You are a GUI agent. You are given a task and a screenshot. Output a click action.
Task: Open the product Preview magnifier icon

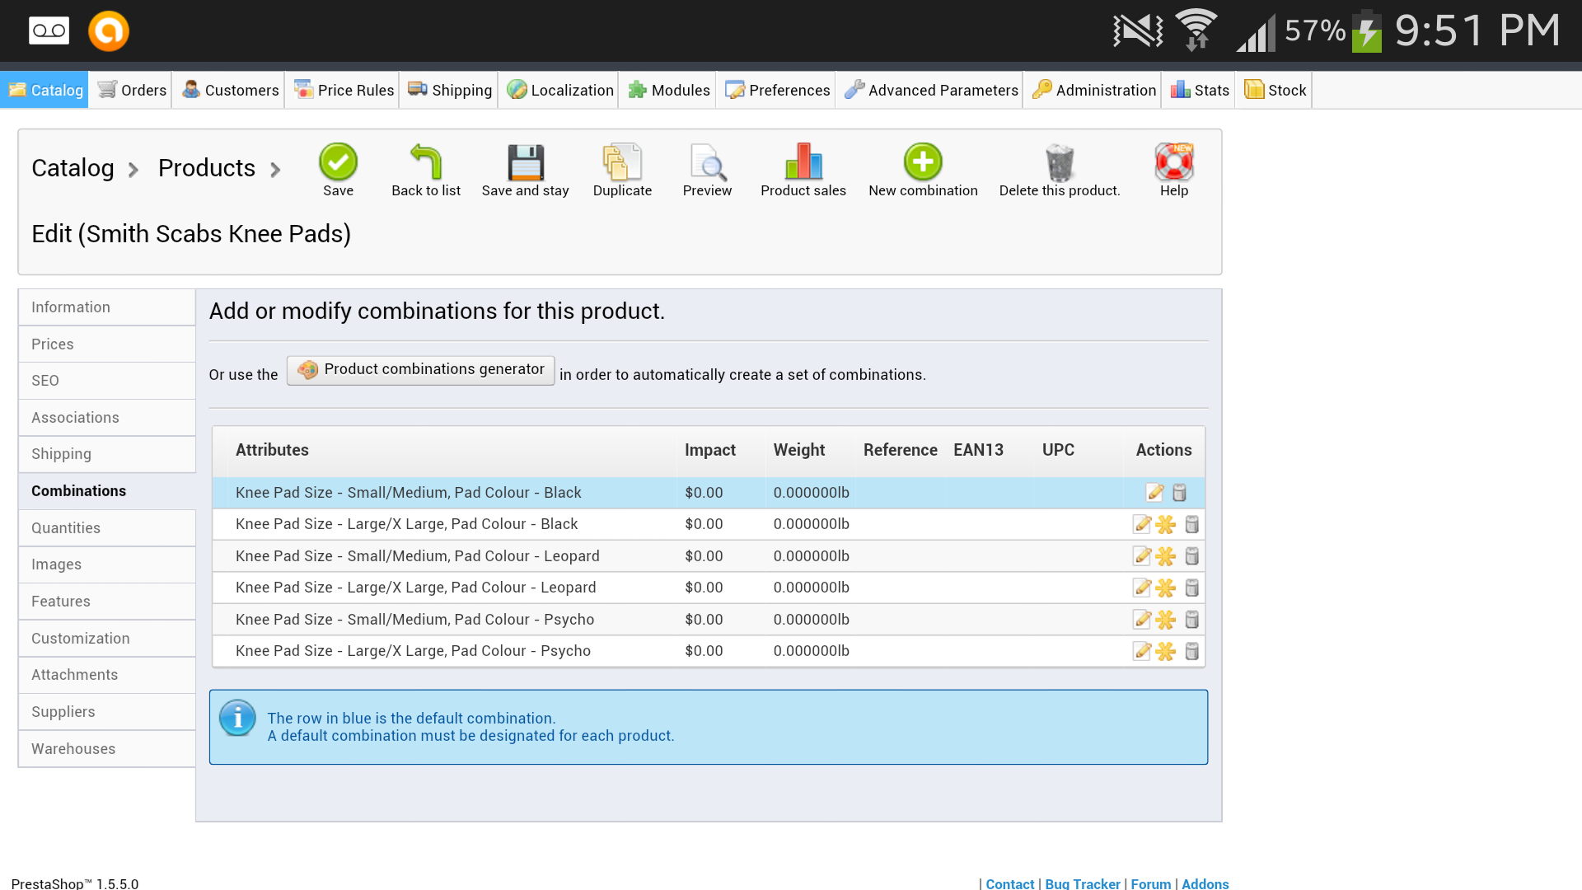point(707,162)
